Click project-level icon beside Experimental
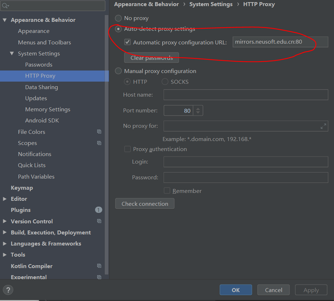Screen dimensions: 334x301 click(99, 277)
